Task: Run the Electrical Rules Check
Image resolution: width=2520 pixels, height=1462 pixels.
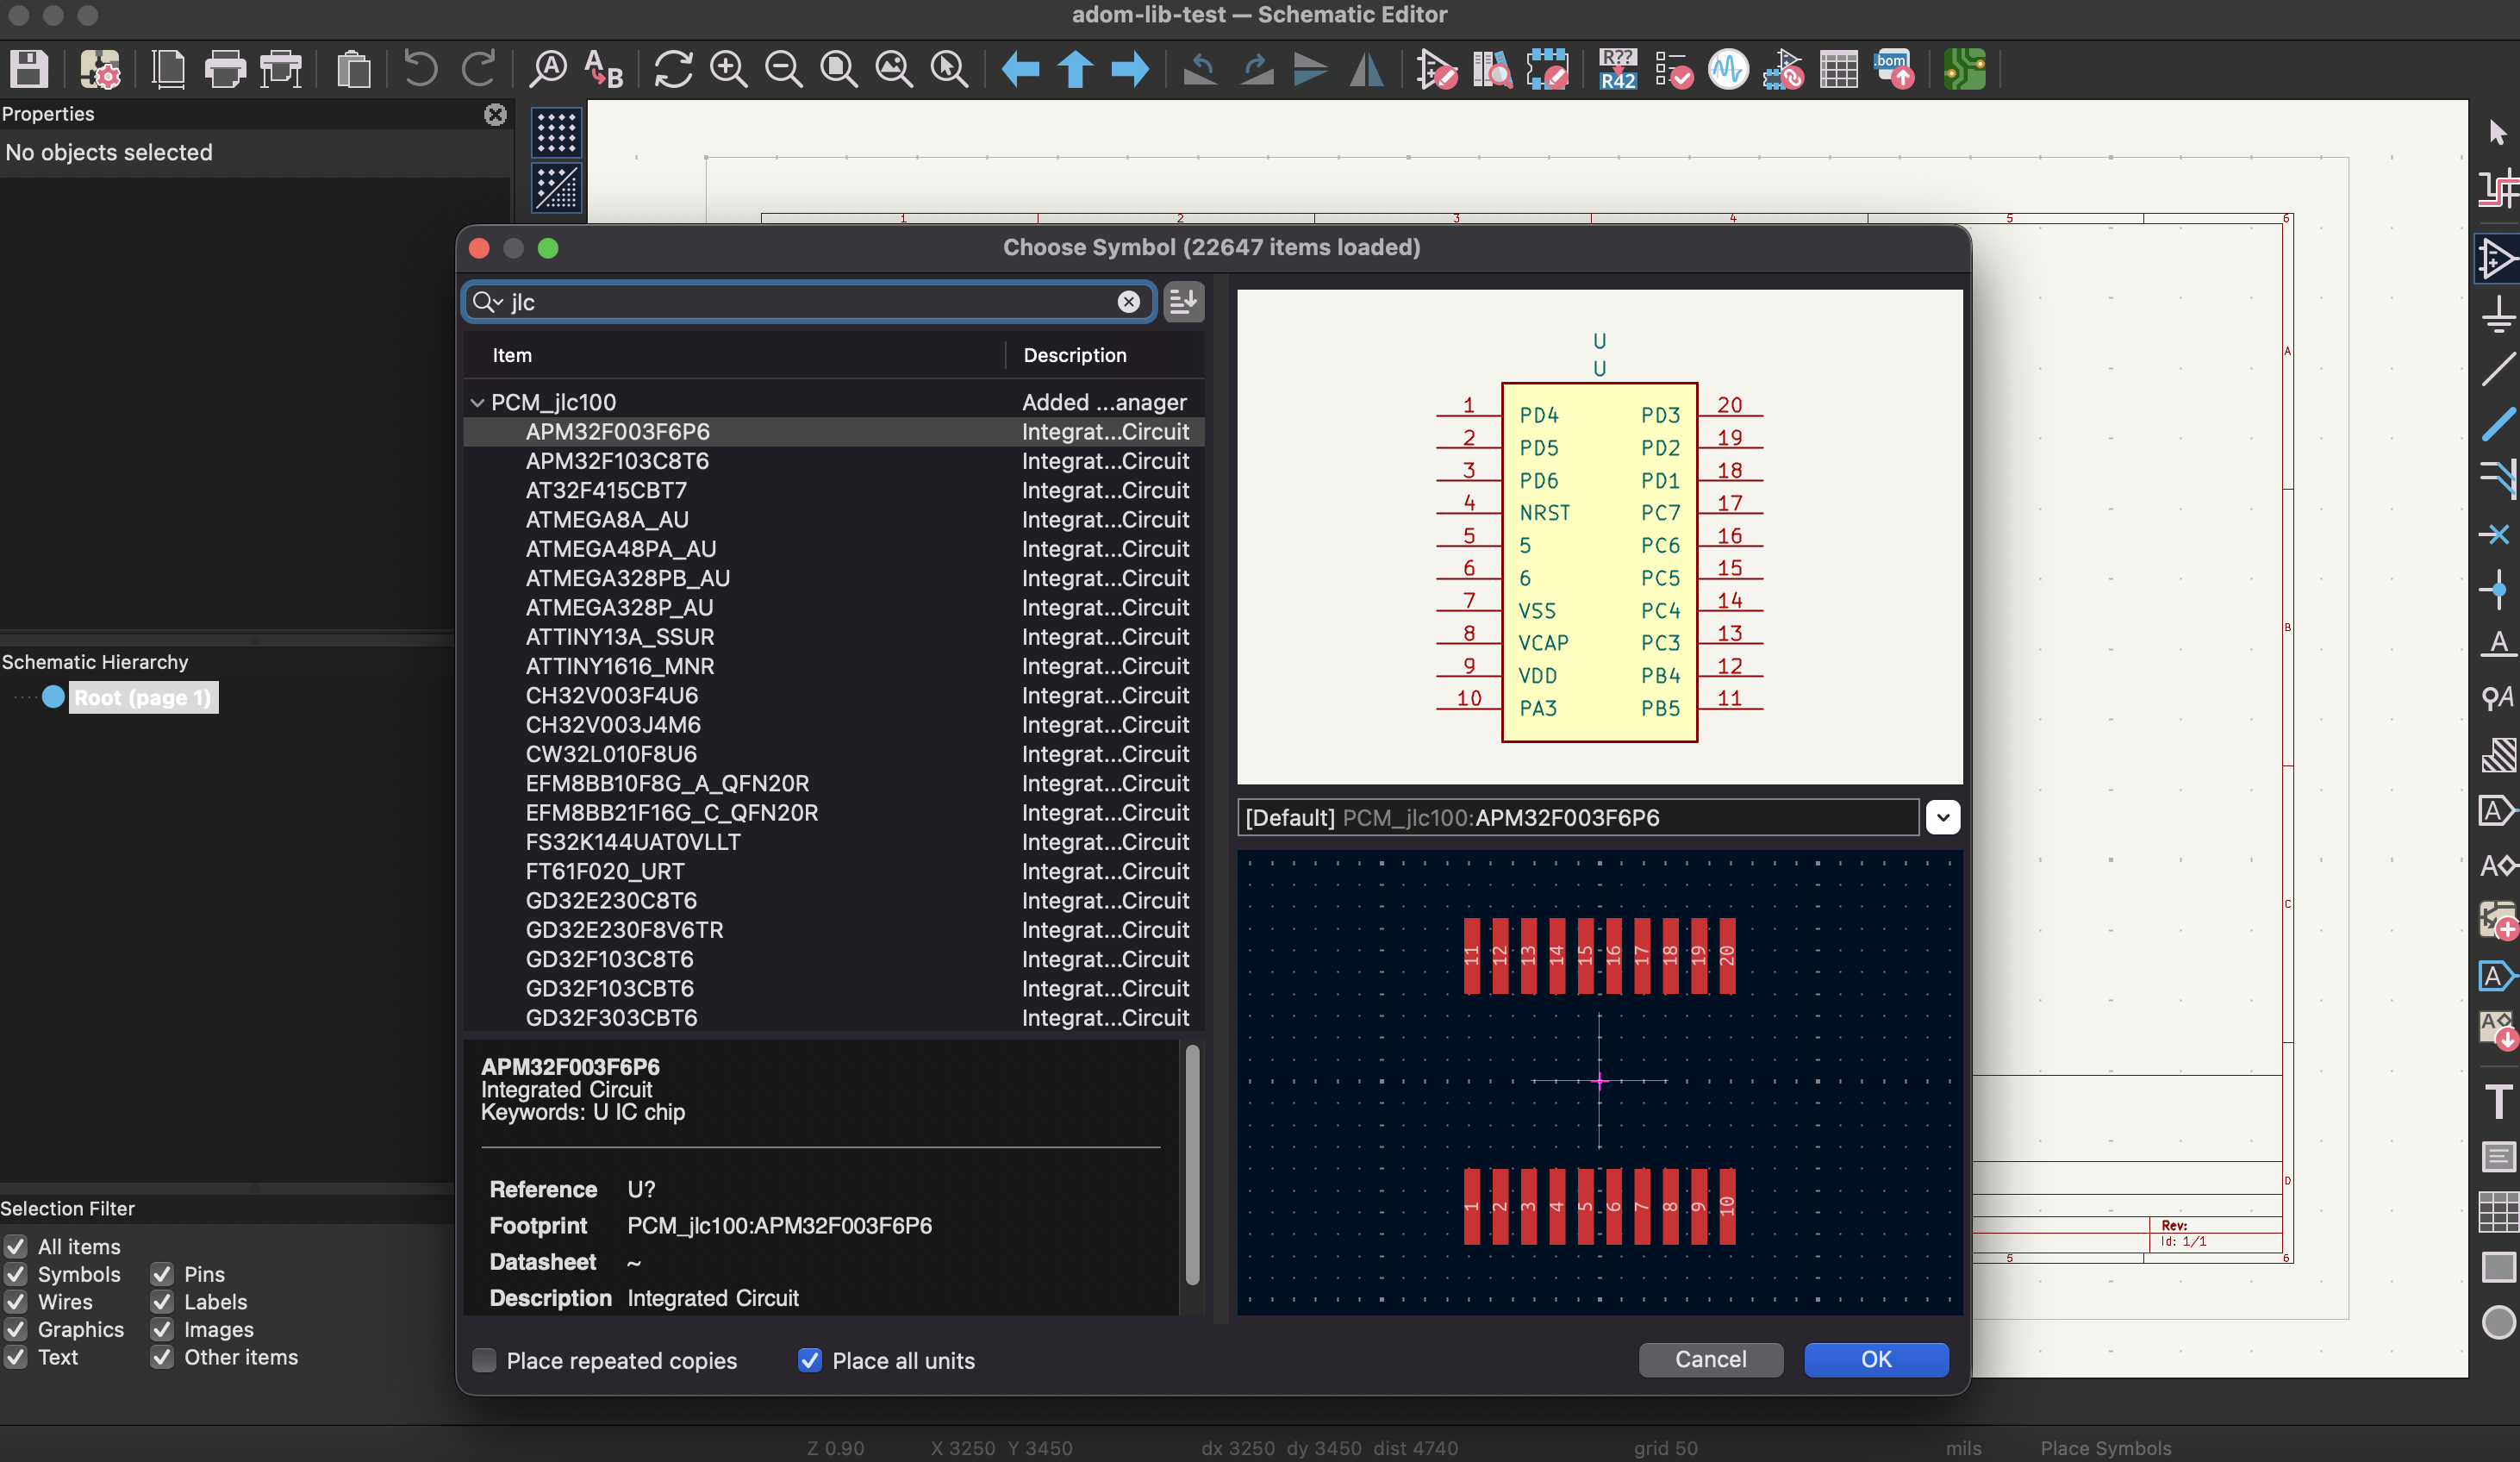Action: (x=1674, y=70)
